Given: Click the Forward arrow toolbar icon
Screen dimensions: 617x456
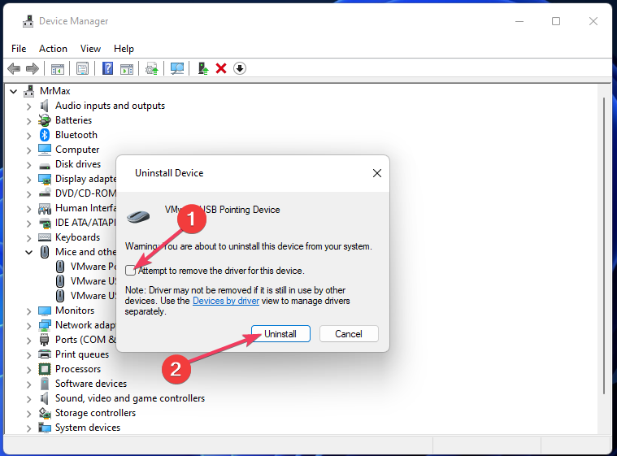Looking at the screenshot, I should [x=33, y=69].
